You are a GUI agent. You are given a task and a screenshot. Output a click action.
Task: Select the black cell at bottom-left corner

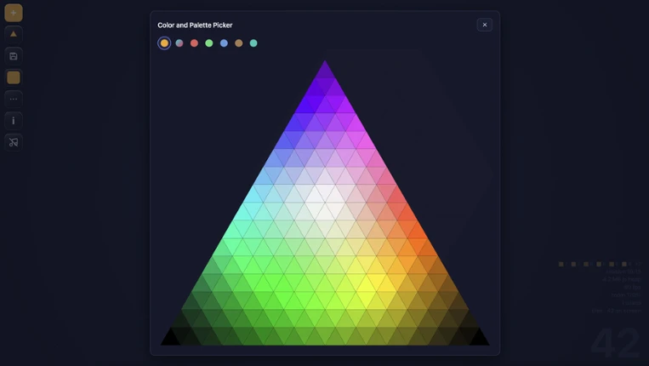[170, 339]
